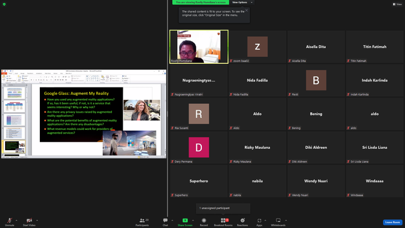Screen dimensions: 405x228
Task: Select the Diki Aldreen participant tile
Action: pyautogui.click(x=316, y=148)
